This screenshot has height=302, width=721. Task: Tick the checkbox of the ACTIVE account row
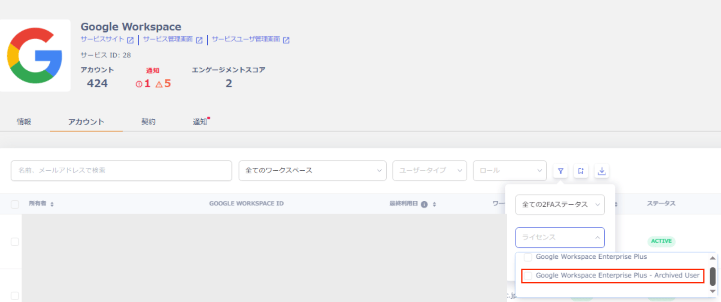click(15, 242)
